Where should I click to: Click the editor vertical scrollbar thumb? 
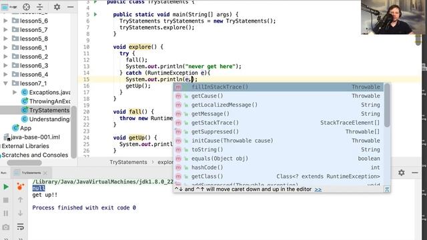tap(418, 40)
